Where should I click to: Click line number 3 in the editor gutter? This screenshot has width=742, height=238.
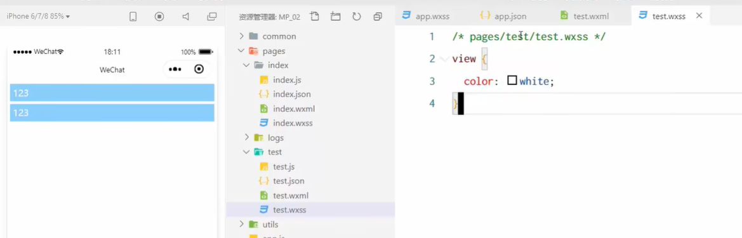pos(432,81)
